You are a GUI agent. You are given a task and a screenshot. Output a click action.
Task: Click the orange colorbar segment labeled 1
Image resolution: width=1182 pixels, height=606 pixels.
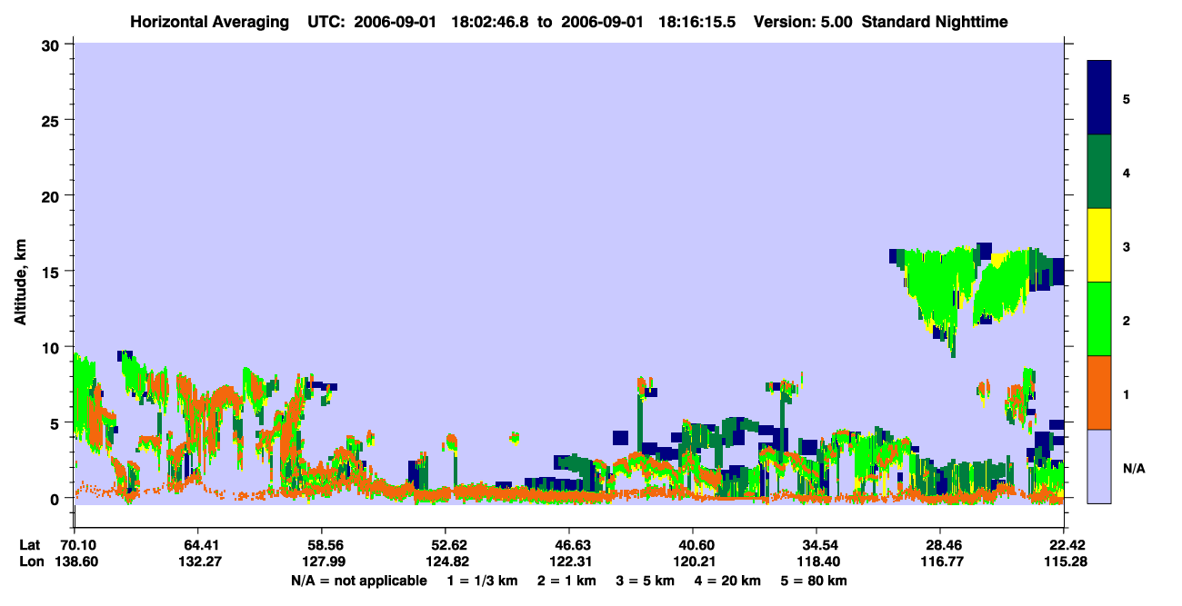(1099, 392)
